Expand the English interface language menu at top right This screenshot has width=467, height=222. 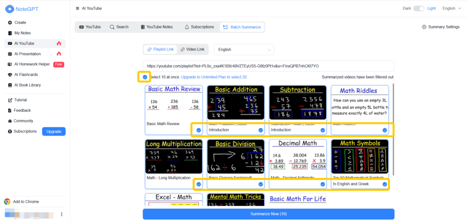451,8
